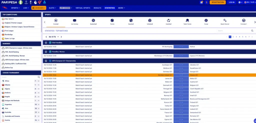Select the Basketball sport icon
This screenshot has height=123, width=256.
click(x=93, y=20)
